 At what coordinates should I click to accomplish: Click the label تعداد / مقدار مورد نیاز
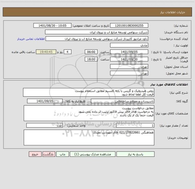174,126
